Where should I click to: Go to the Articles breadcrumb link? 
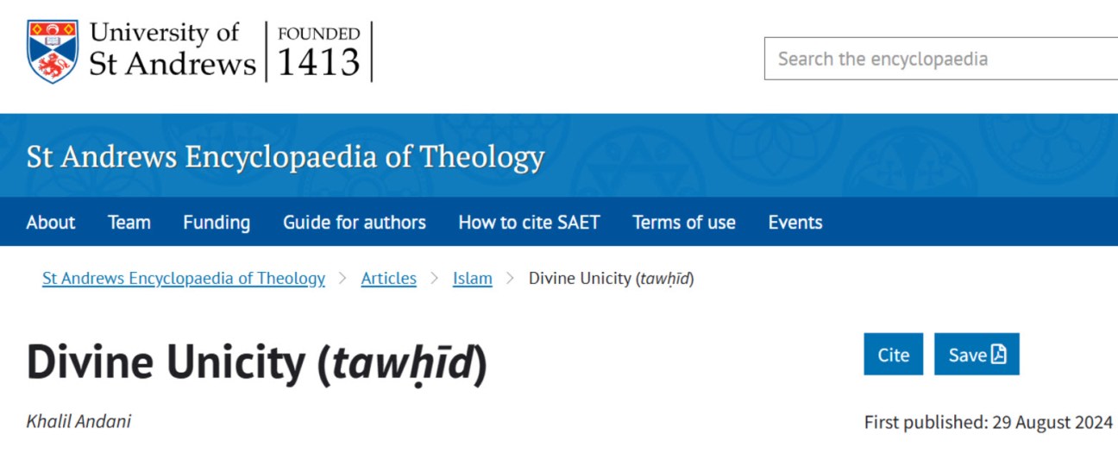click(x=388, y=278)
